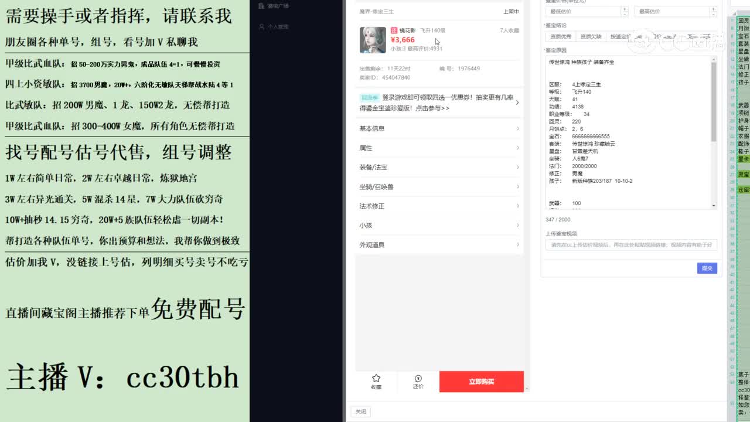The width and height of the screenshot is (750, 422).
Task: Click the blue 提交 button
Action: tap(707, 268)
